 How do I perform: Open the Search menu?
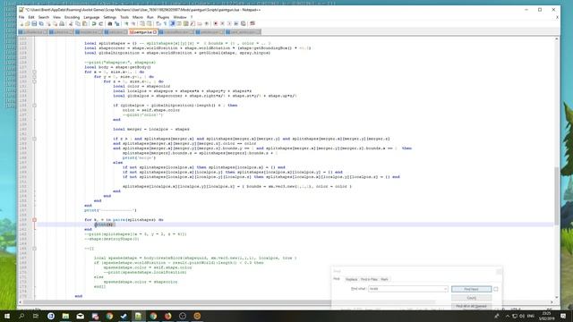pos(44,17)
